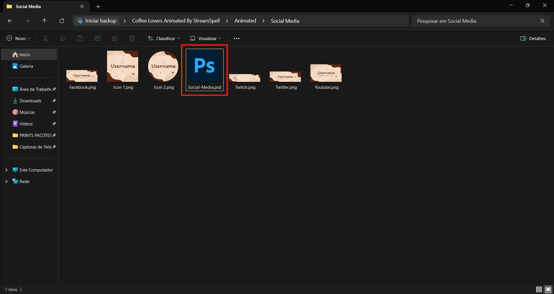
Task: Click pin icon beside Vídeos
Action: (x=54, y=124)
